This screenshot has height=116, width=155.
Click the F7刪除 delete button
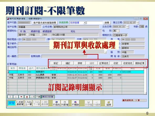click(x=75, y=103)
